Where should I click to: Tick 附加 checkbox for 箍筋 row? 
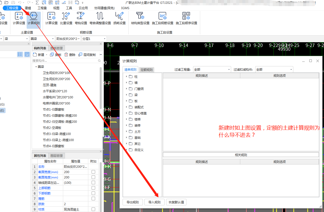coord(93,199)
